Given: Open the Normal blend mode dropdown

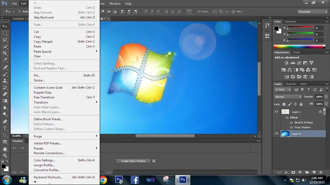Looking at the screenshot, I should [288, 97].
